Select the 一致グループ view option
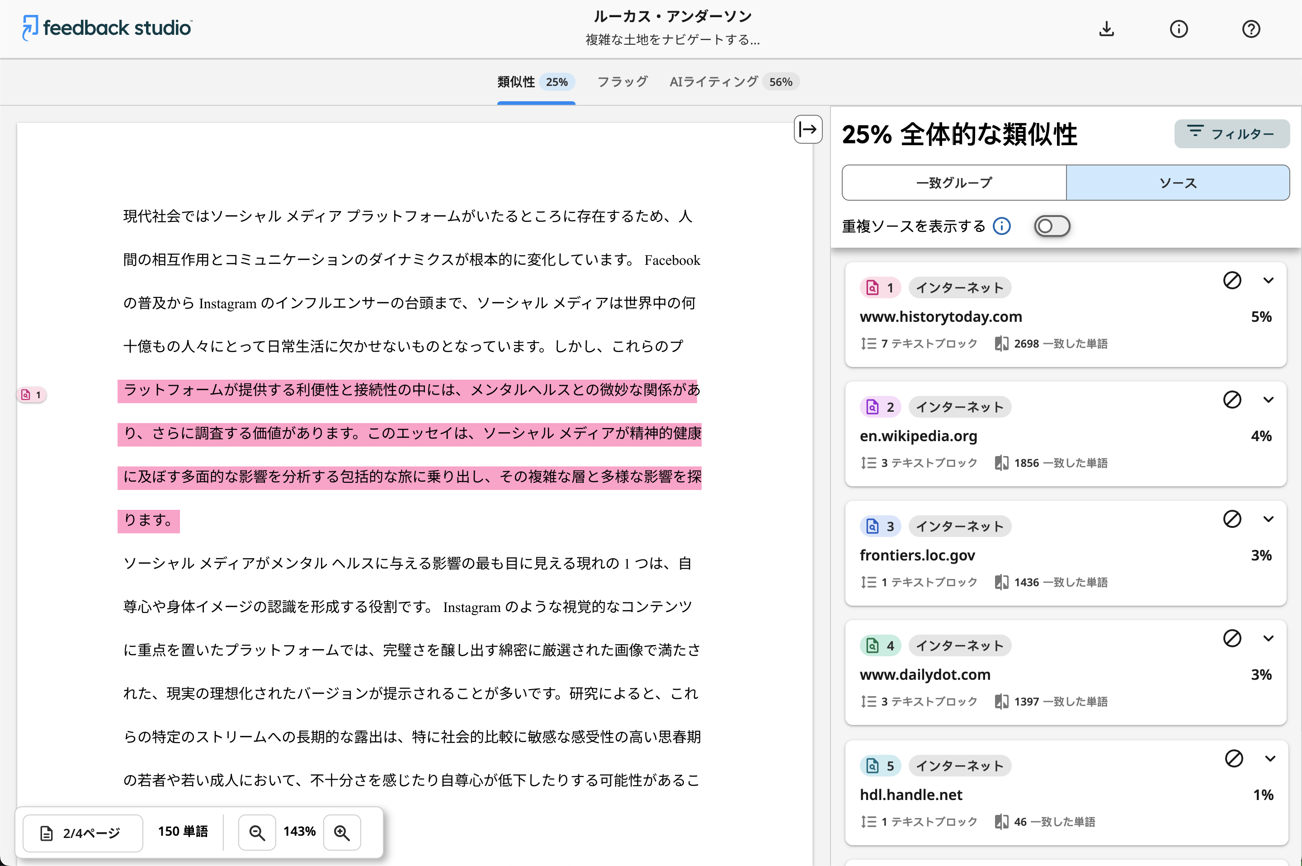 tap(954, 183)
